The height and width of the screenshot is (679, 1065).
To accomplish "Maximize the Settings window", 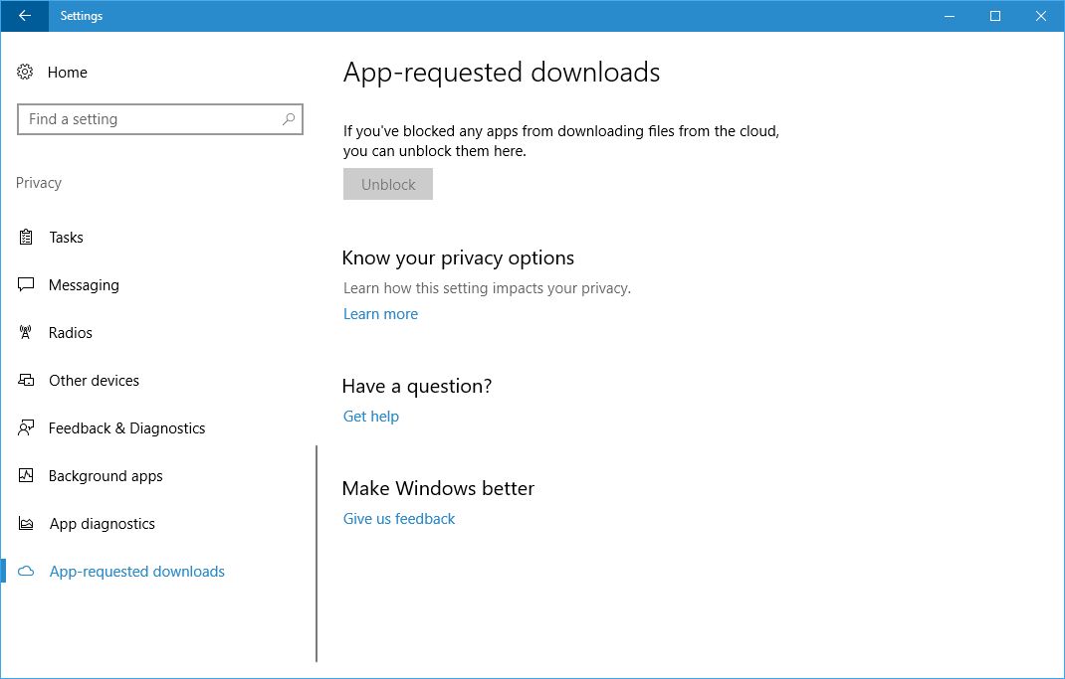I will tap(995, 16).
